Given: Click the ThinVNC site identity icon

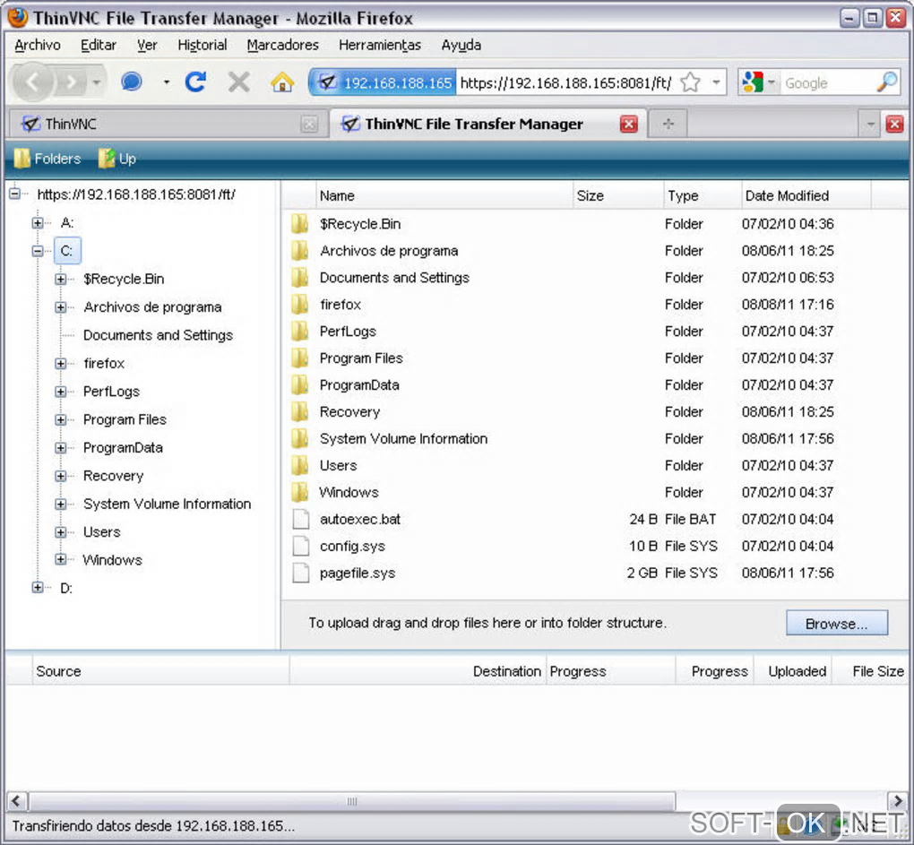Looking at the screenshot, I should click(327, 82).
